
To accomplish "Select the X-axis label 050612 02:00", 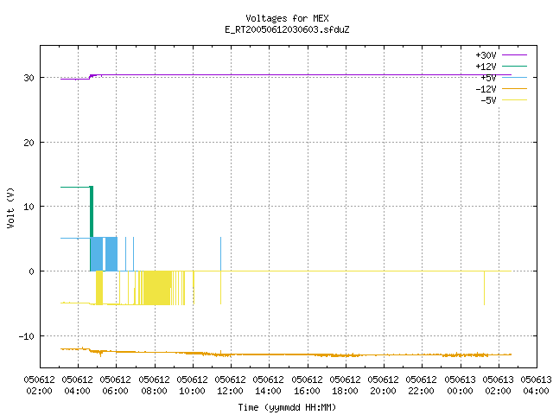I will pos(39,386).
